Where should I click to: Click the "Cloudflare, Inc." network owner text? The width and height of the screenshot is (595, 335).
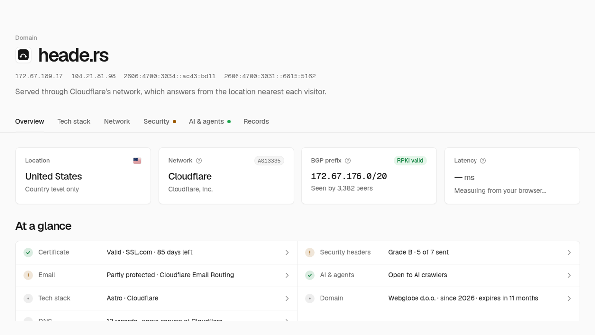[x=190, y=189]
